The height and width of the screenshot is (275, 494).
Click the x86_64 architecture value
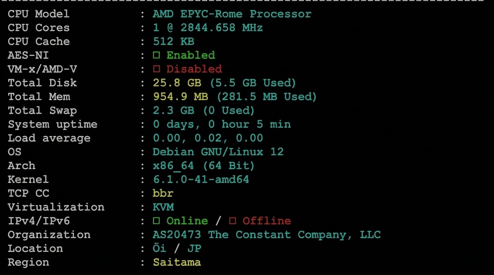click(173, 166)
